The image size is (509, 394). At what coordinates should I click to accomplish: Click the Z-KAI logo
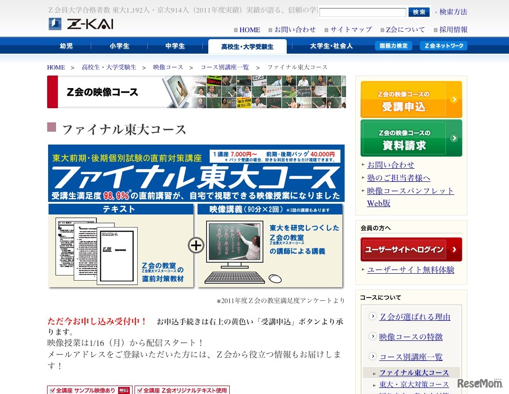(81, 24)
